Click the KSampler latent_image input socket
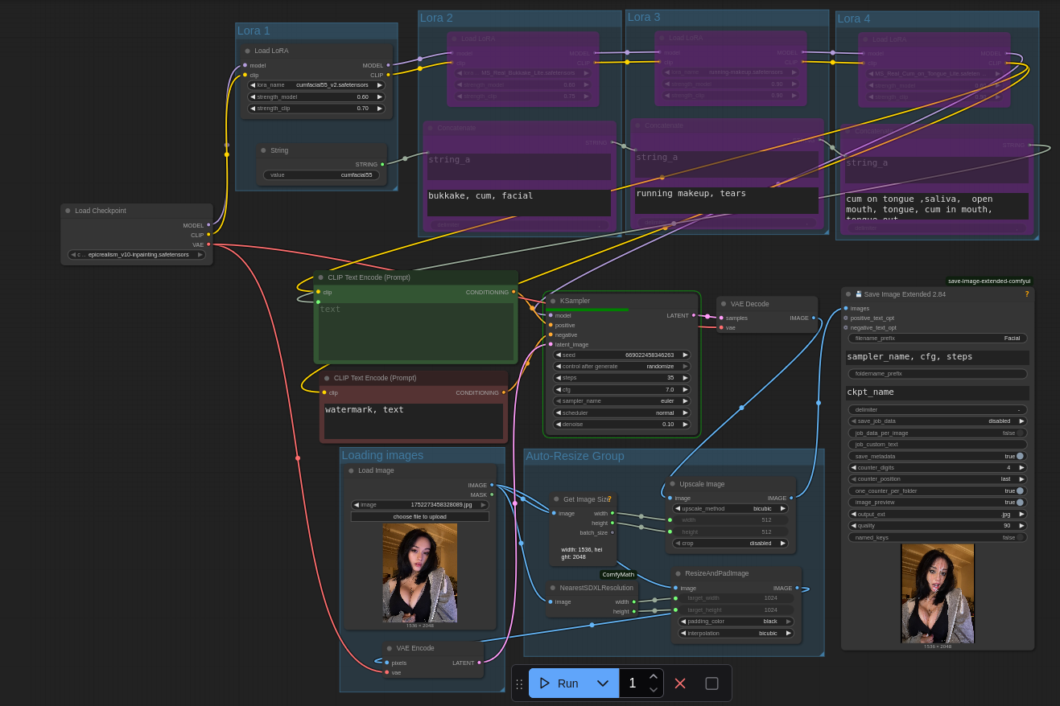The height and width of the screenshot is (706, 1060). coord(551,344)
